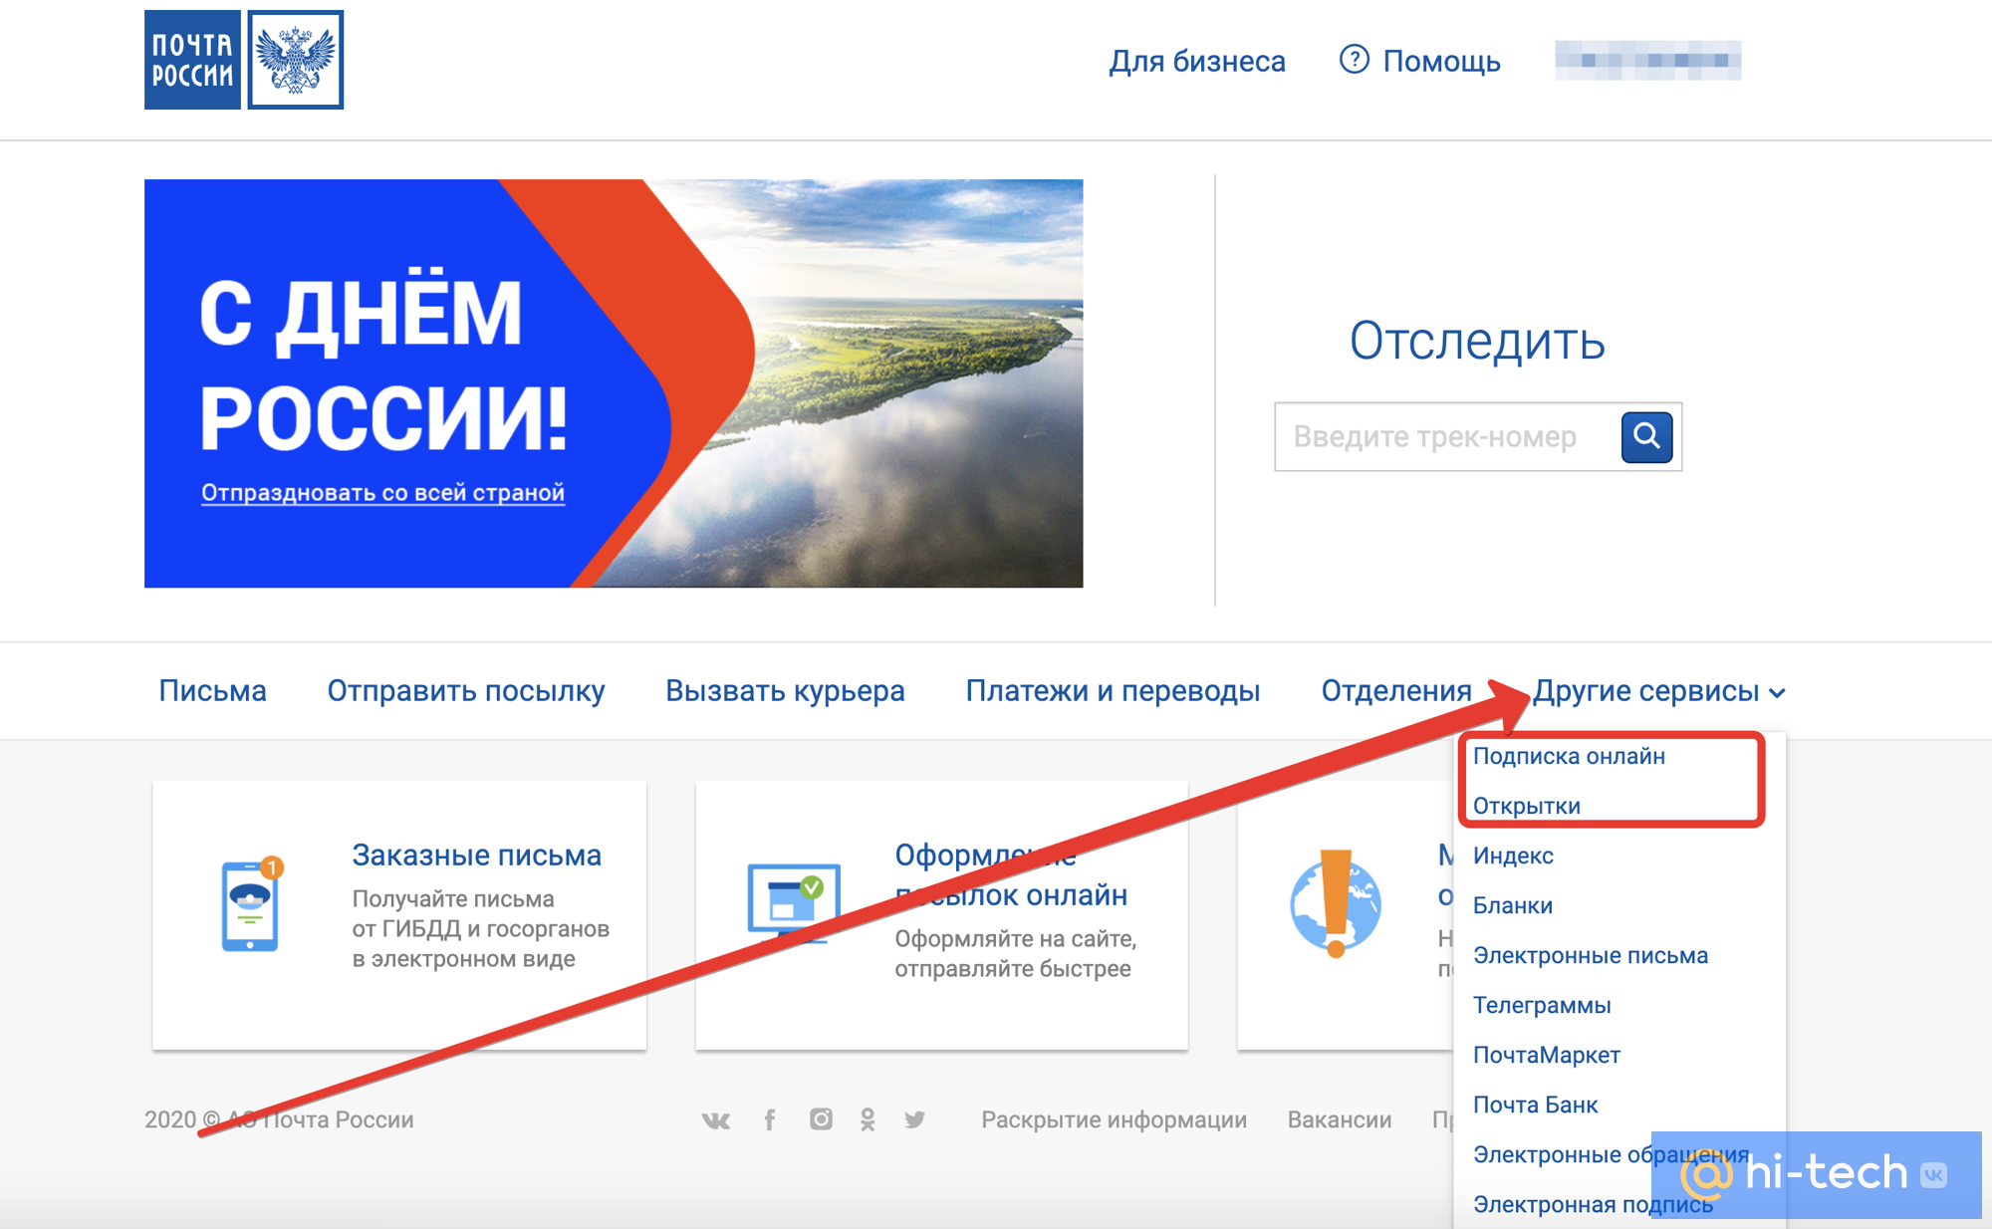1992x1229 pixels.
Task: Click the question mark help icon
Action: pos(1354,60)
